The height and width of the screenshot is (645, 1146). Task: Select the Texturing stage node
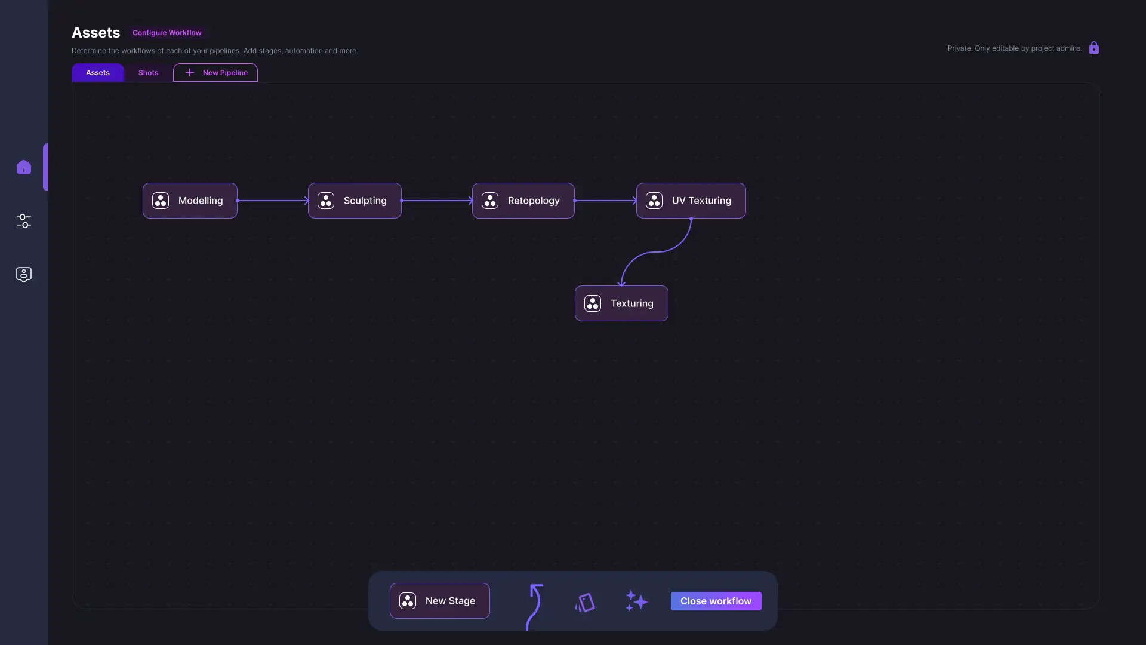(x=621, y=303)
